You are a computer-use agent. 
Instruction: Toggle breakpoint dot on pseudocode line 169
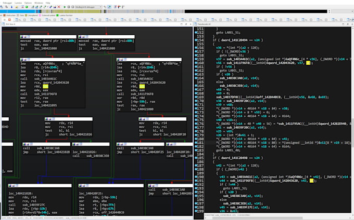click(196, 97)
